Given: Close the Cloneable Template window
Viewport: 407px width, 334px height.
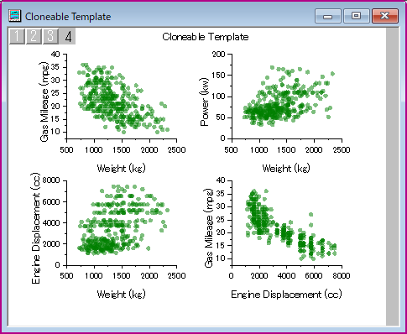Looking at the screenshot, I should [x=385, y=16].
